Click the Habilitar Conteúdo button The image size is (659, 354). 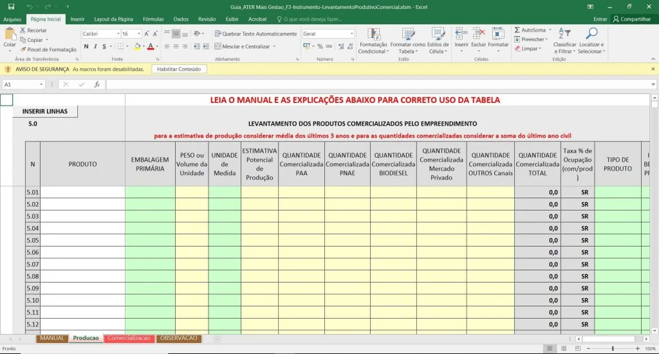pyautogui.click(x=179, y=69)
